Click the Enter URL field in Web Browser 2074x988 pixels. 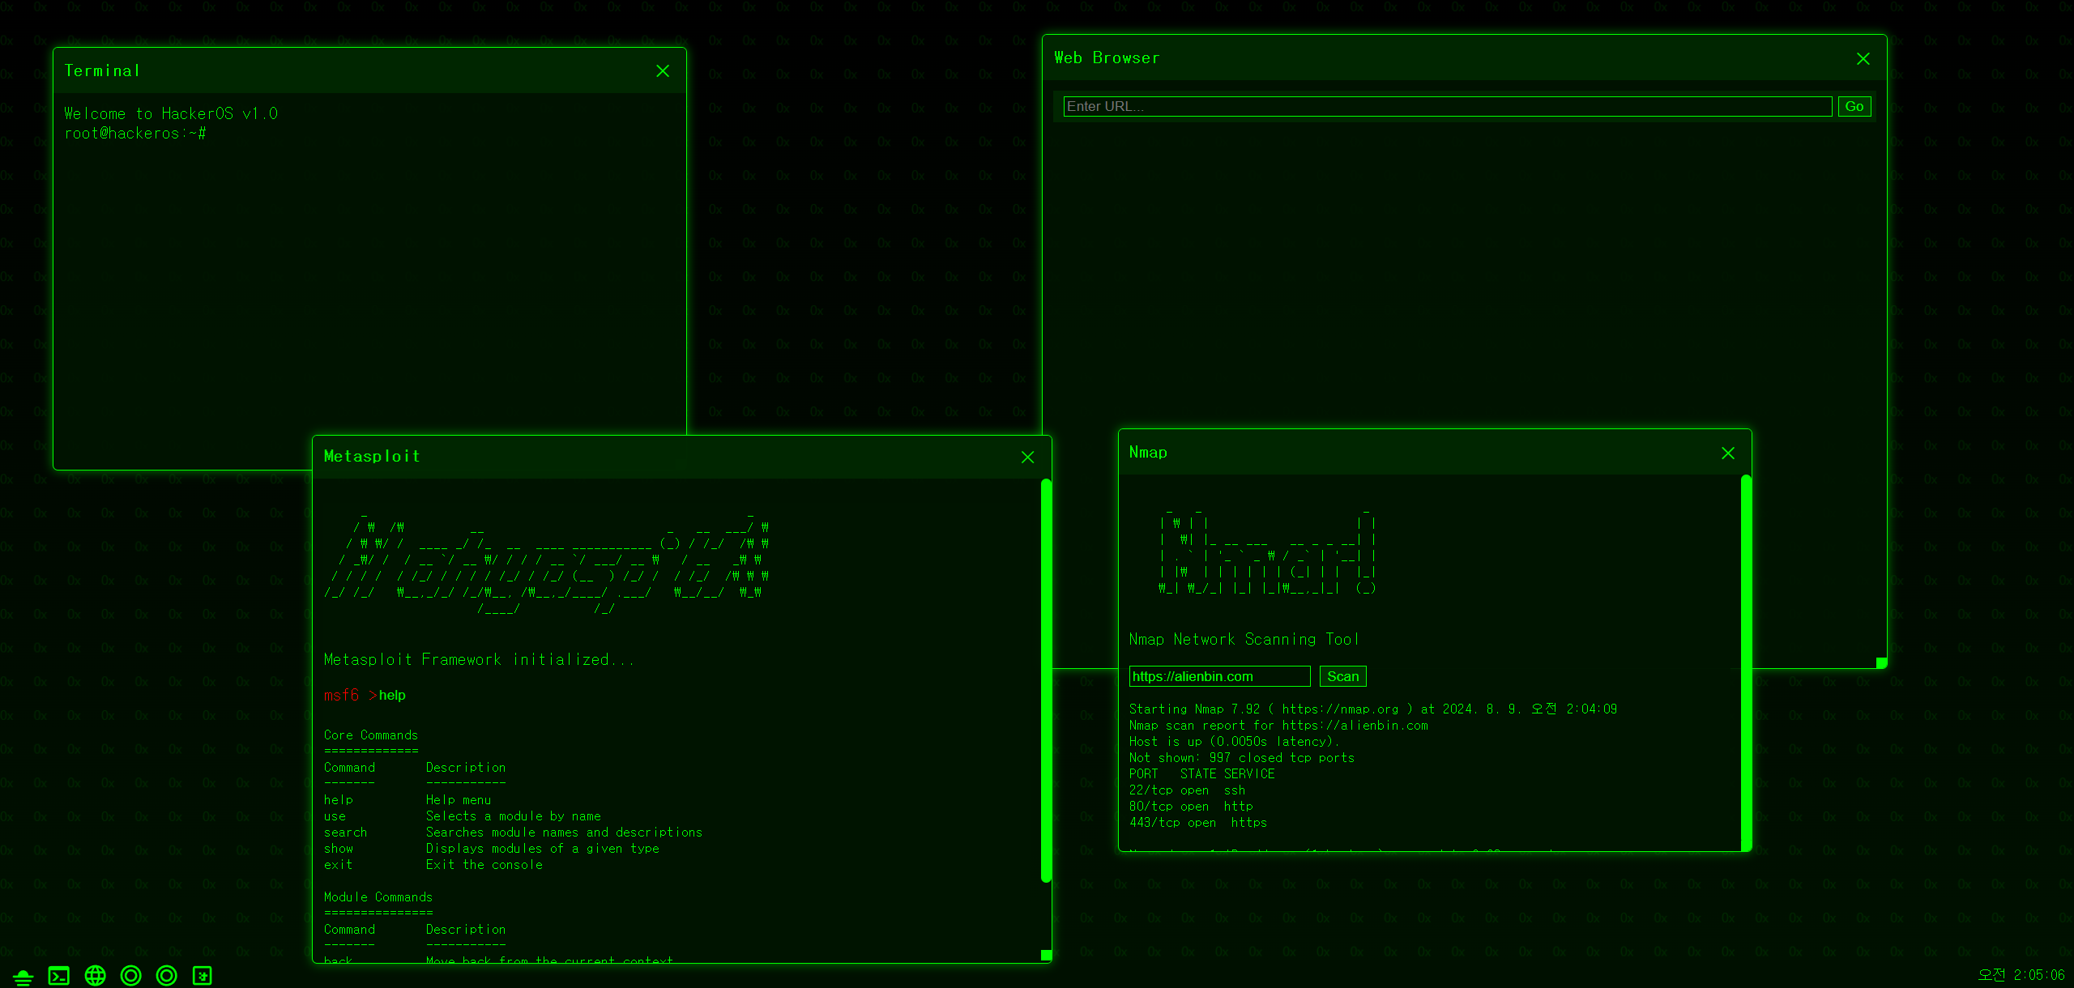click(x=1446, y=106)
